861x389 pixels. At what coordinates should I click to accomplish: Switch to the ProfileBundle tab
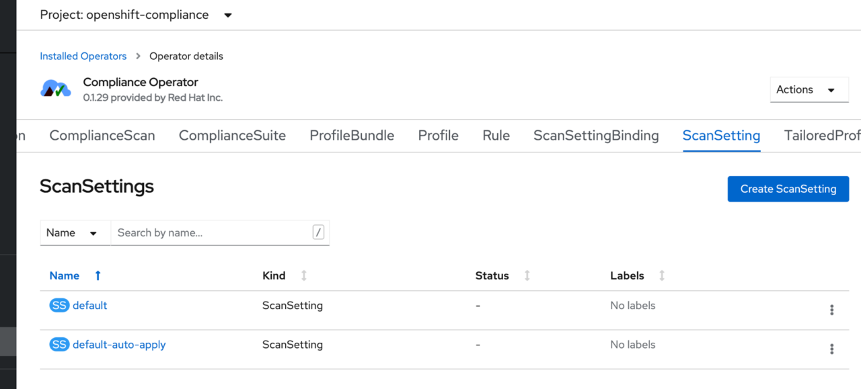click(352, 136)
